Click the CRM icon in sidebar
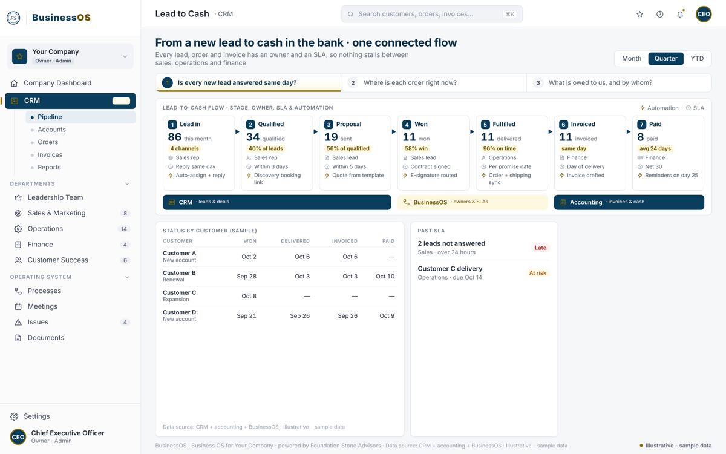 pos(15,101)
